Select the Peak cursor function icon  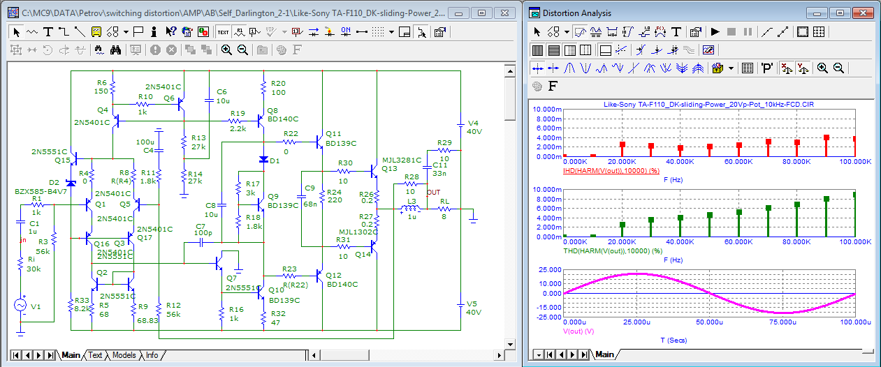coord(569,68)
